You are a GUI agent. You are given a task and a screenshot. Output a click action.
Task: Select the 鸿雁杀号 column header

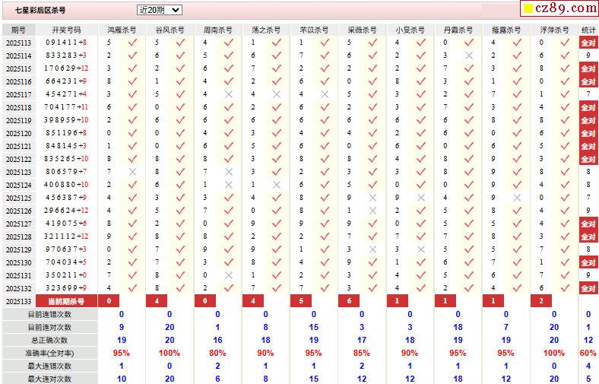(122, 30)
